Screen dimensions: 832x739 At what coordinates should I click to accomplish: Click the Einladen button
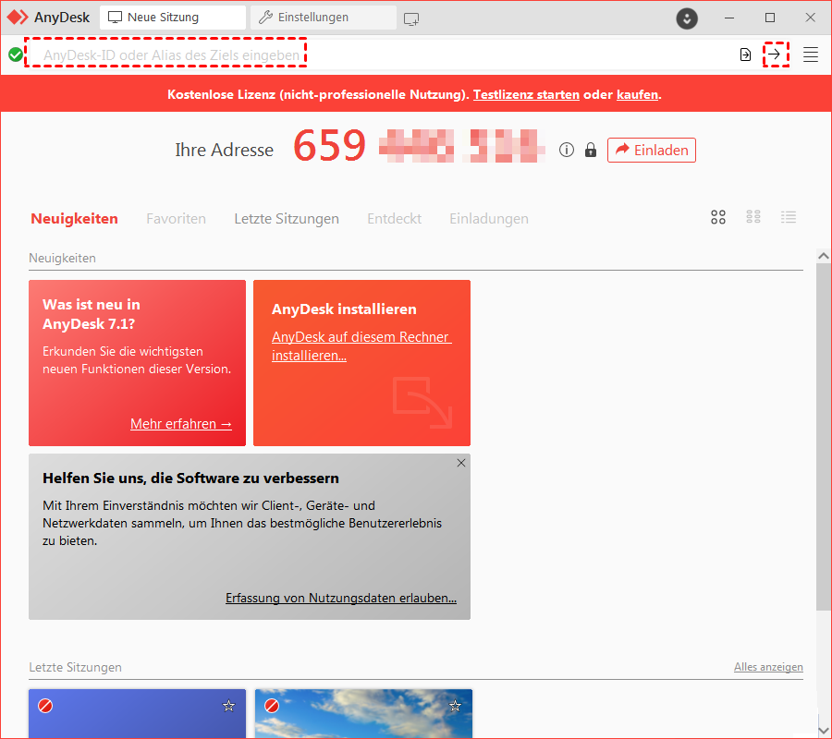(x=652, y=150)
